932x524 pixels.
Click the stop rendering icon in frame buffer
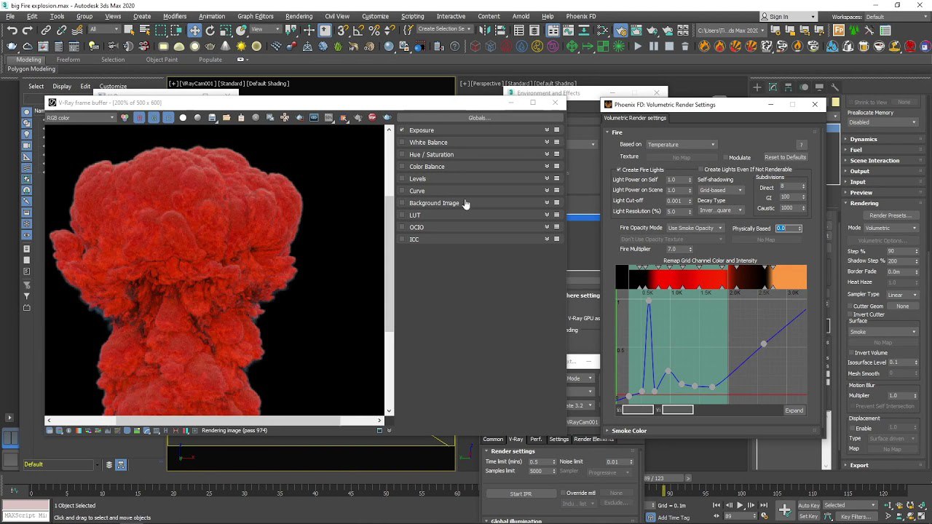pyautogui.click(x=372, y=117)
